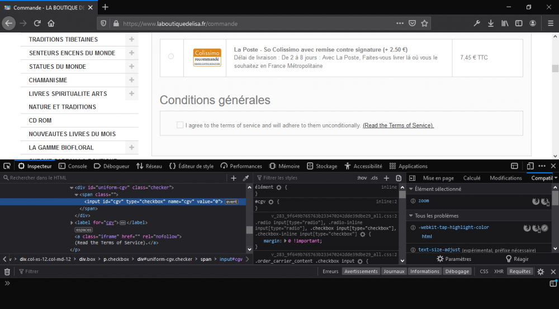Image resolution: width=559 pixels, height=309 pixels.
Task: Toggle responsive design mode icon
Action: point(530,166)
